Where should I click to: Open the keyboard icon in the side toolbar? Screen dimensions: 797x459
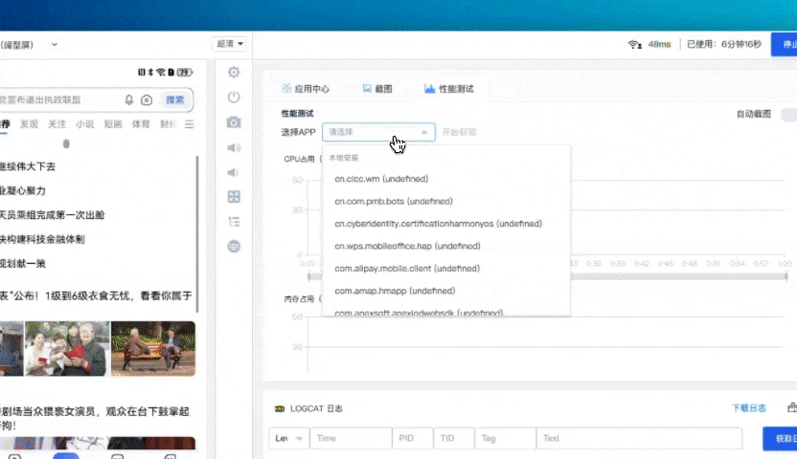[234, 246]
